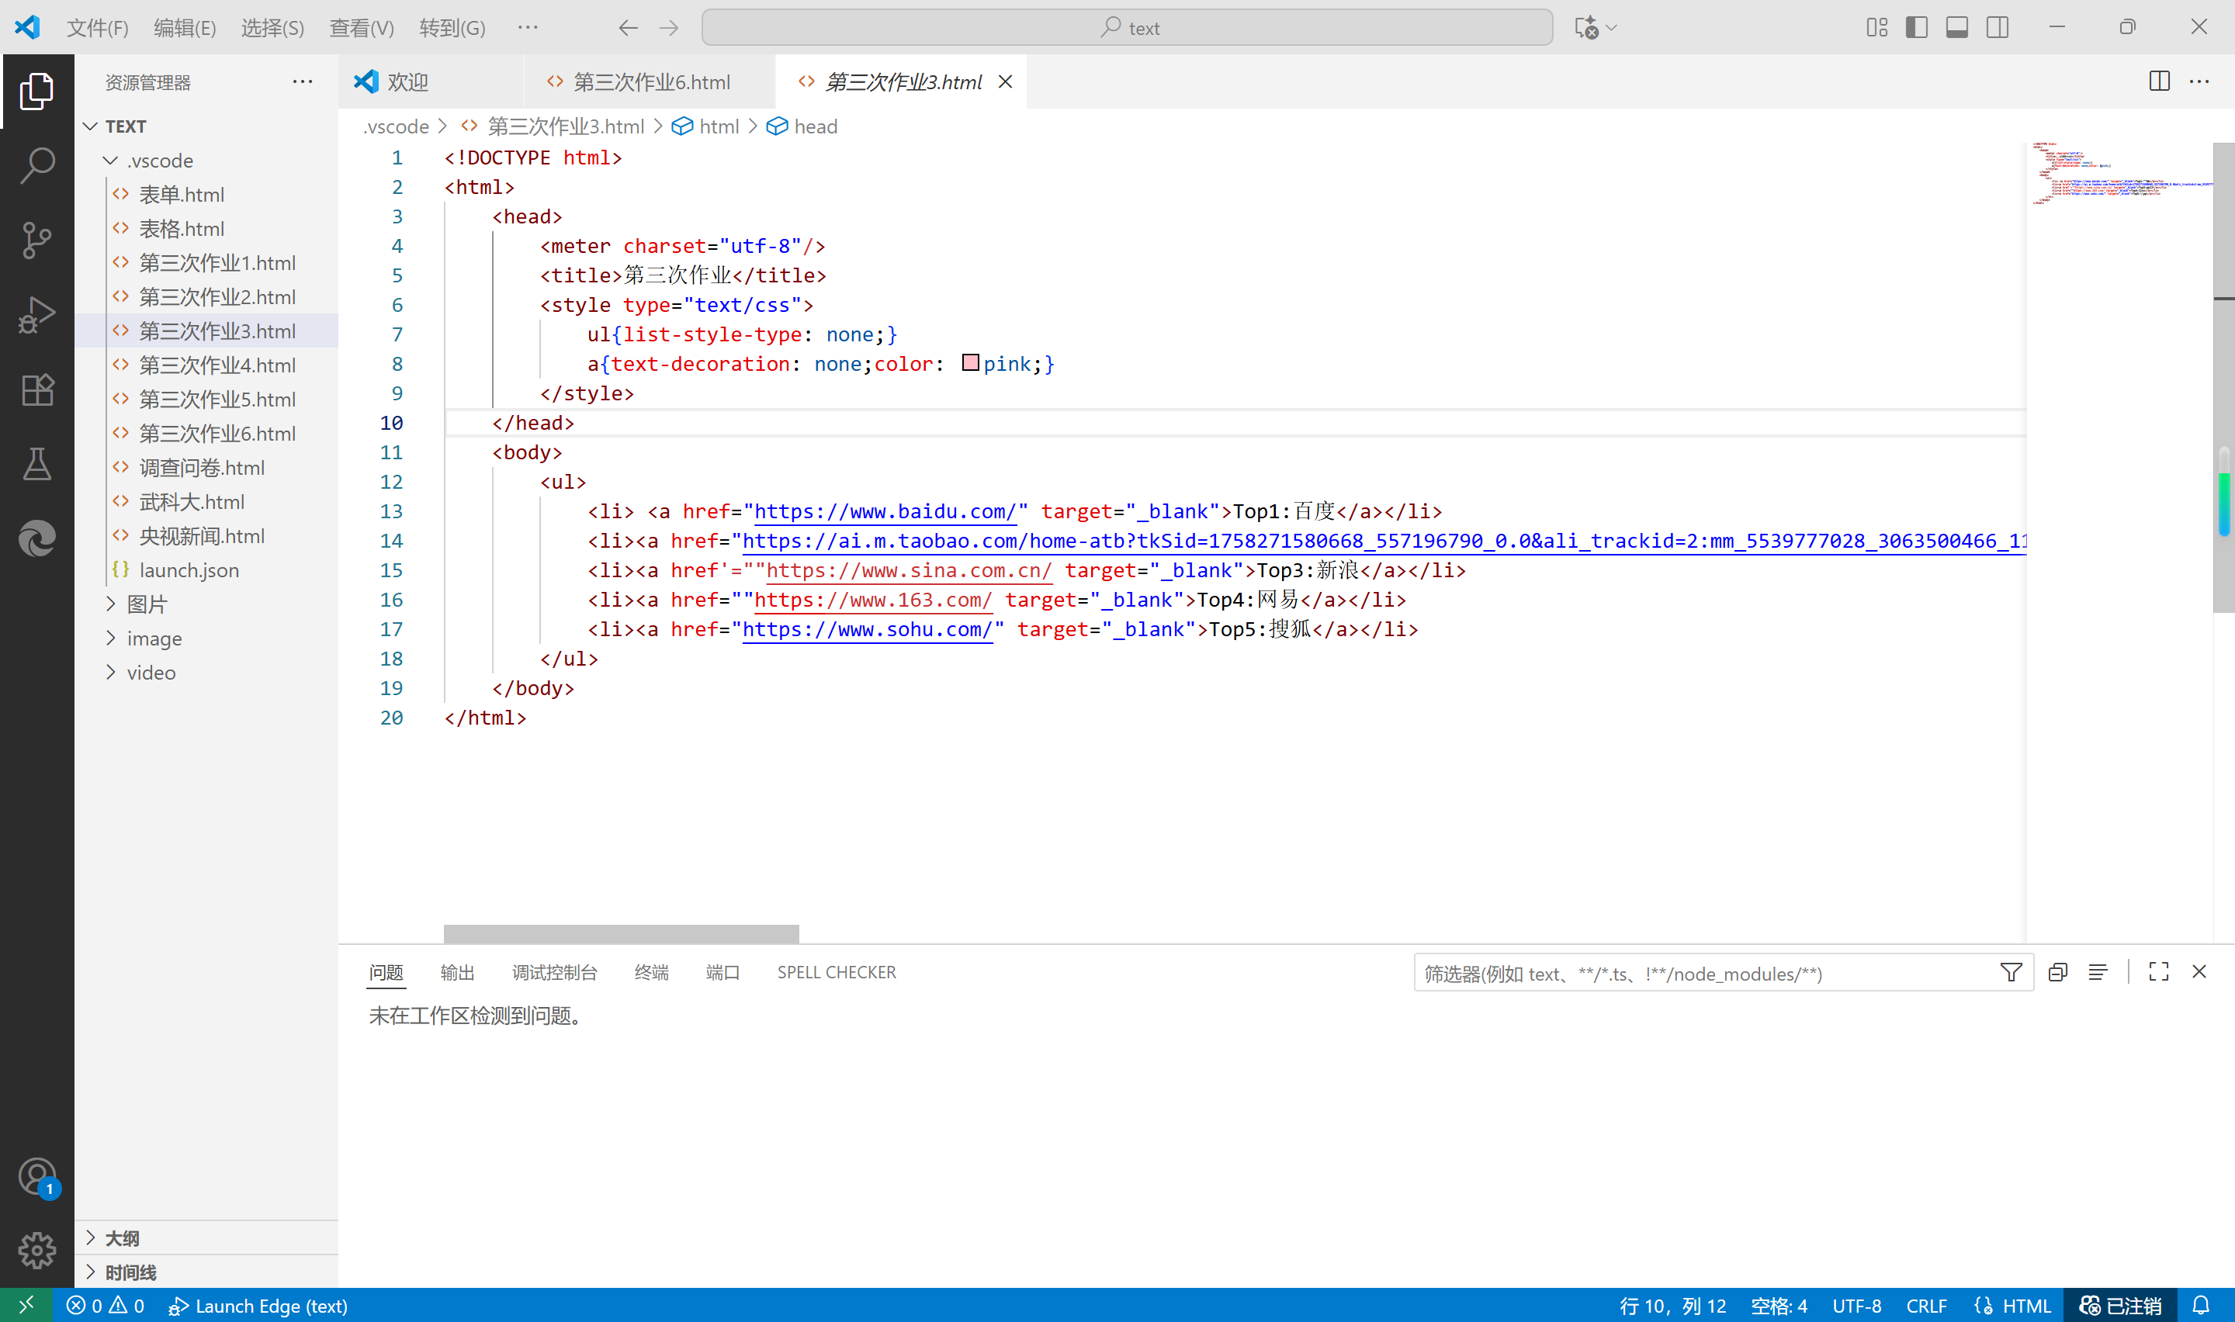
Task: Open the Source Control view
Action: [36, 241]
